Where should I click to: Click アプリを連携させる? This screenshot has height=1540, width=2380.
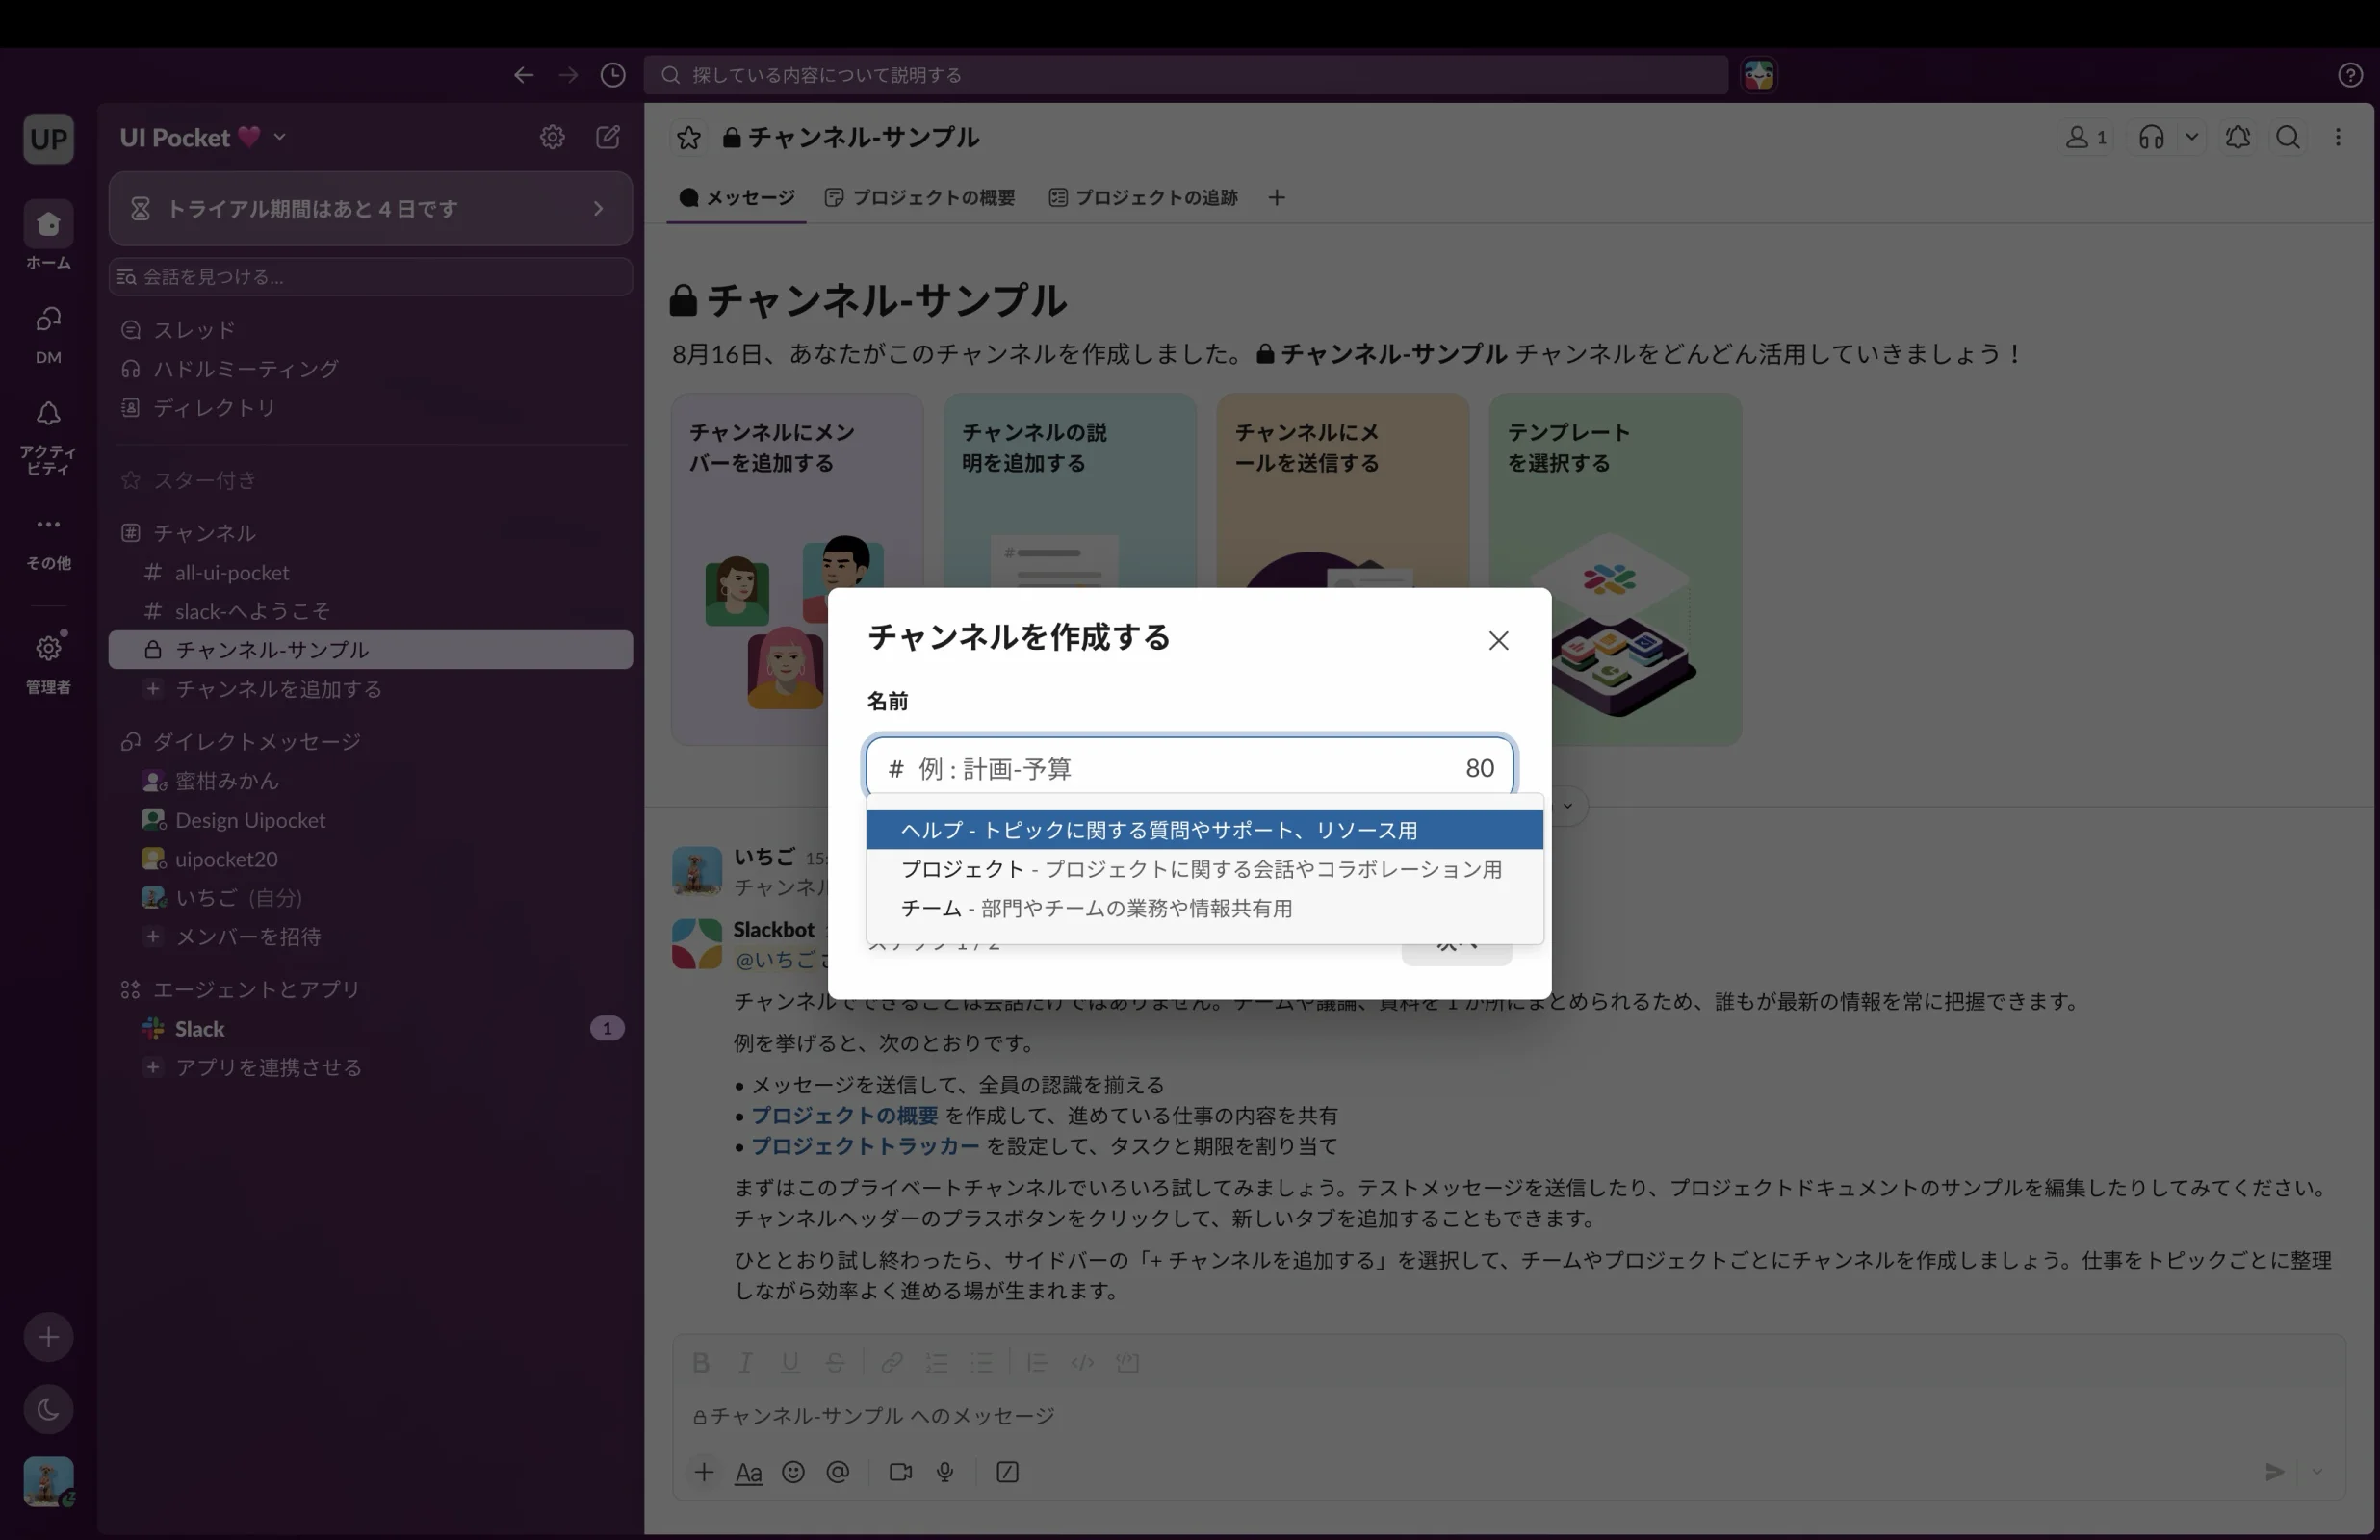pos(370,1067)
